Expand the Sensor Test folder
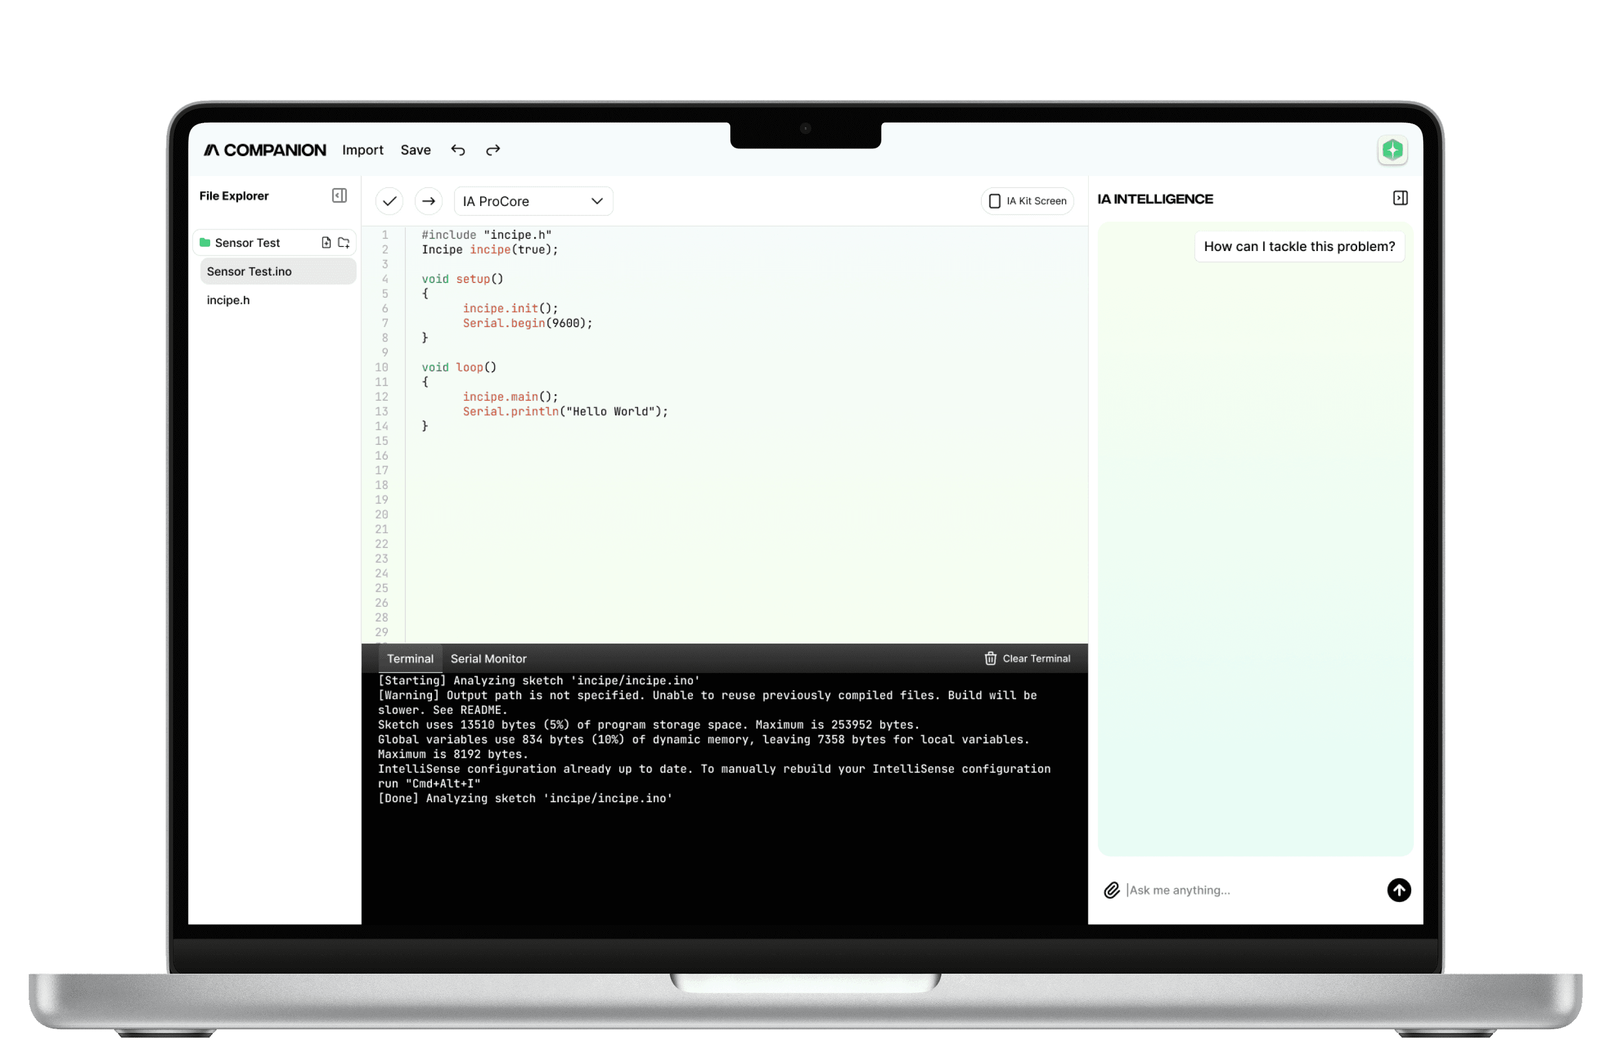 tap(246, 243)
